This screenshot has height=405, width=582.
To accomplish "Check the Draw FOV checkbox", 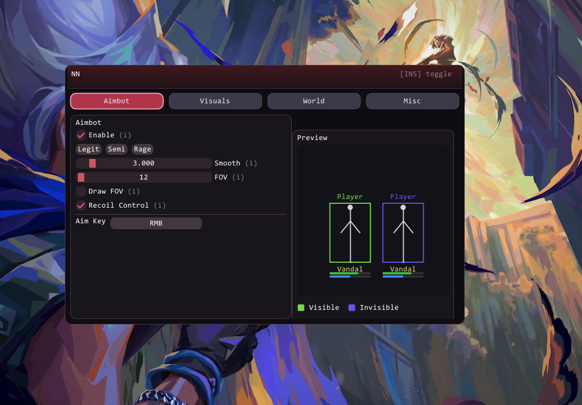I will point(81,191).
